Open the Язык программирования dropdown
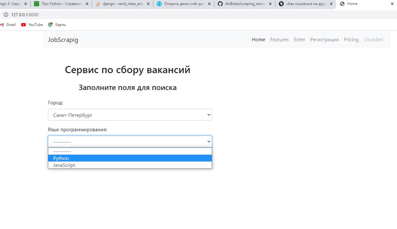Image resolution: width=397 pixels, height=229 pixels. (x=130, y=141)
